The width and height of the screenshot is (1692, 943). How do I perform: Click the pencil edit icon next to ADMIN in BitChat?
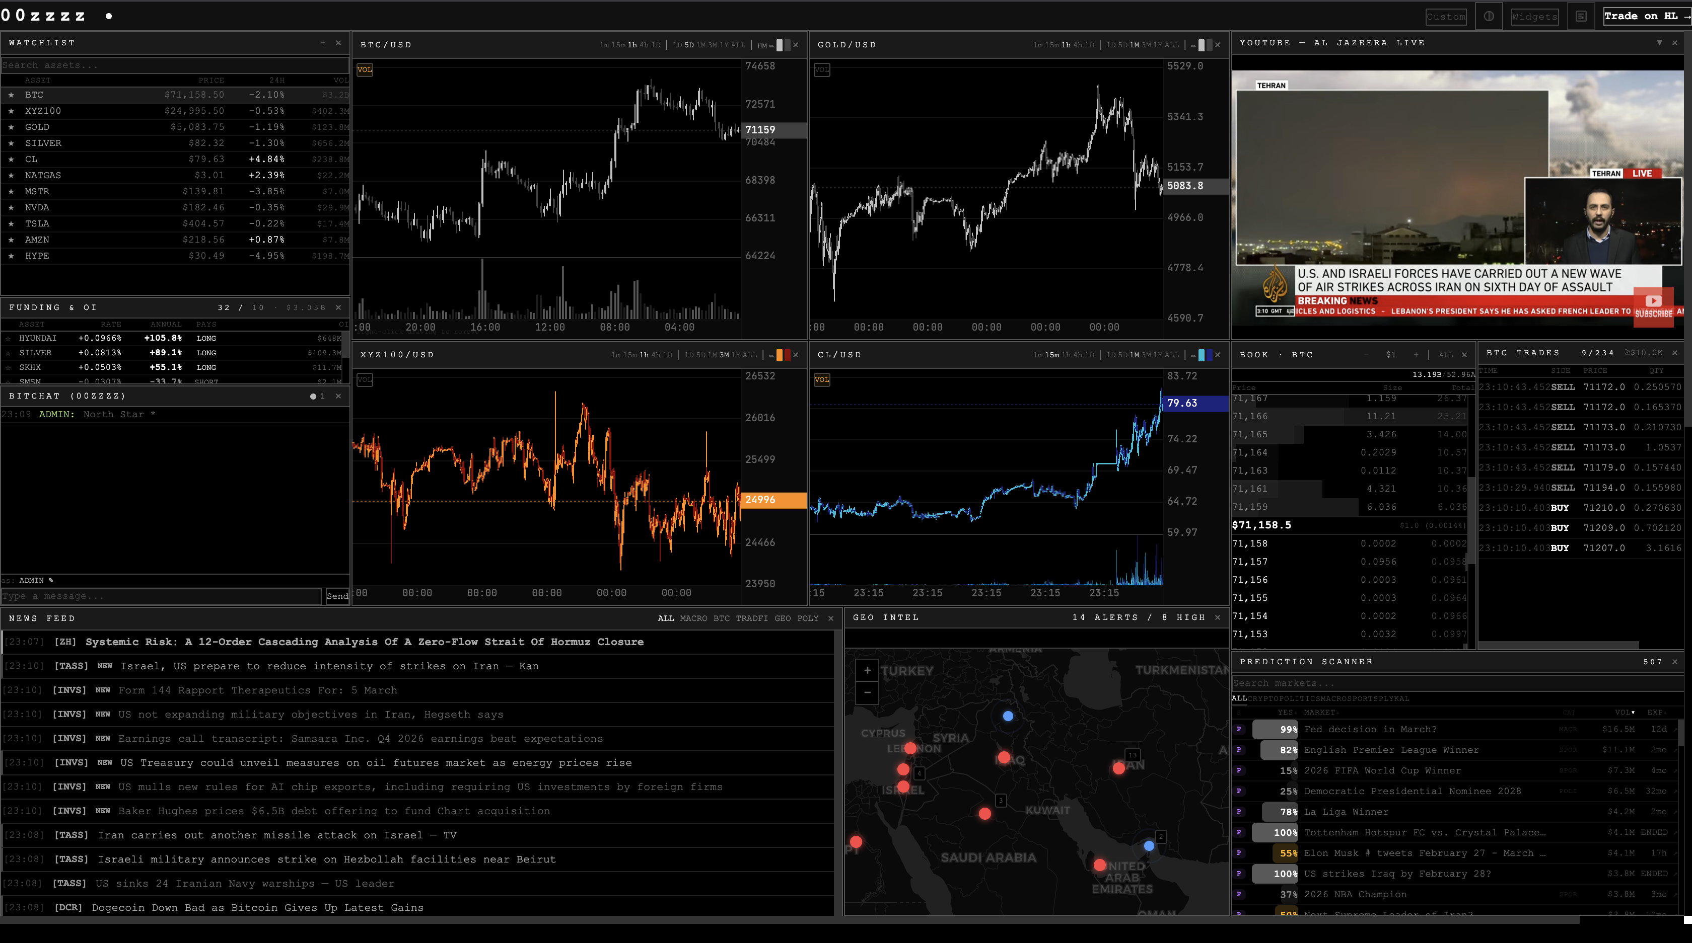click(51, 580)
